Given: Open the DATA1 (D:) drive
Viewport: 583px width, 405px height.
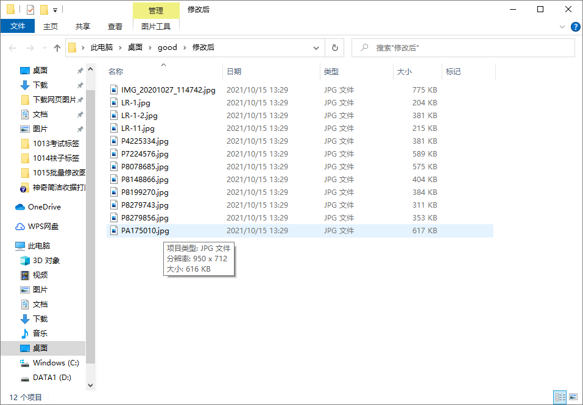Looking at the screenshot, I should [52, 377].
